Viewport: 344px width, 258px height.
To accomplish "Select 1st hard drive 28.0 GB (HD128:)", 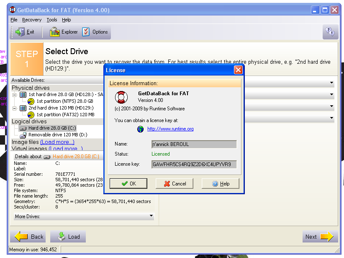I will (x=65, y=94).
